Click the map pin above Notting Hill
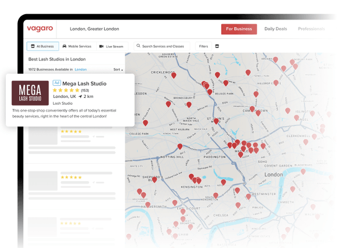Viewport: 337px width, 248px height. pos(180,146)
